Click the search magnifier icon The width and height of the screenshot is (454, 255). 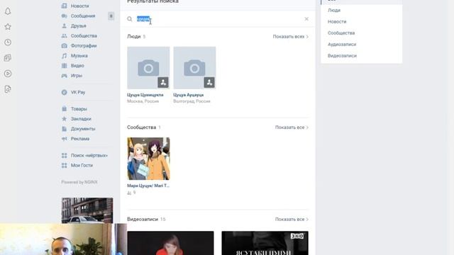[130, 19]
